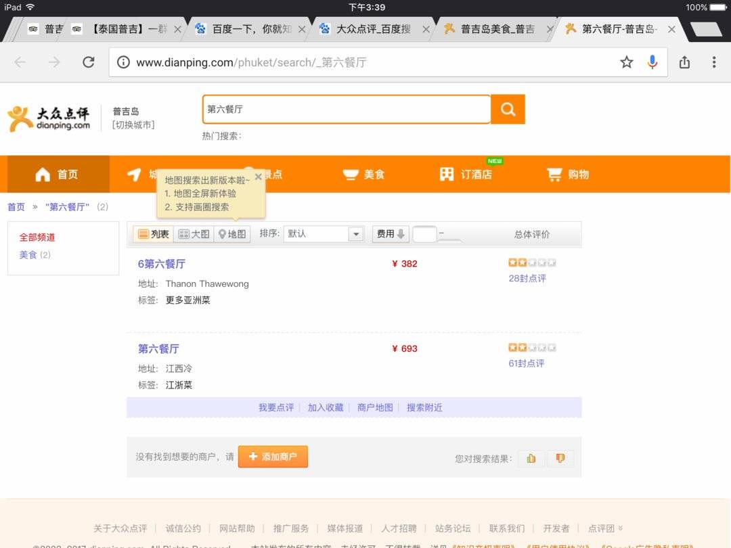Click 我要点评 to write a review
The image size is (731, 548).
(x=276, y=407)
